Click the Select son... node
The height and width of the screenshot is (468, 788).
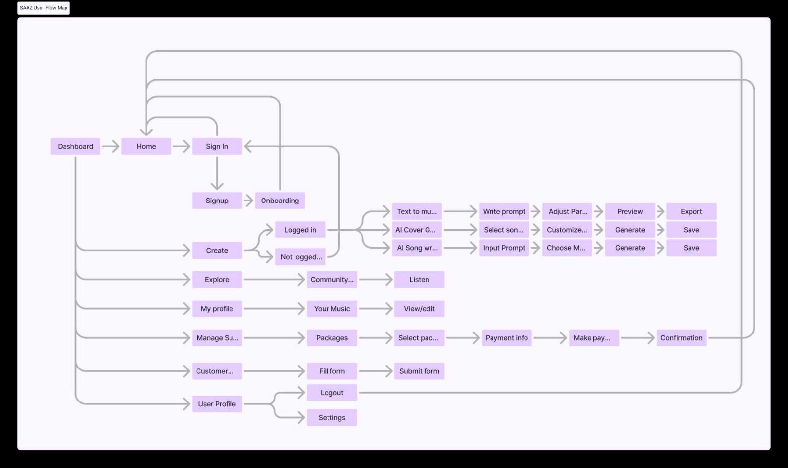coord(504,230)
